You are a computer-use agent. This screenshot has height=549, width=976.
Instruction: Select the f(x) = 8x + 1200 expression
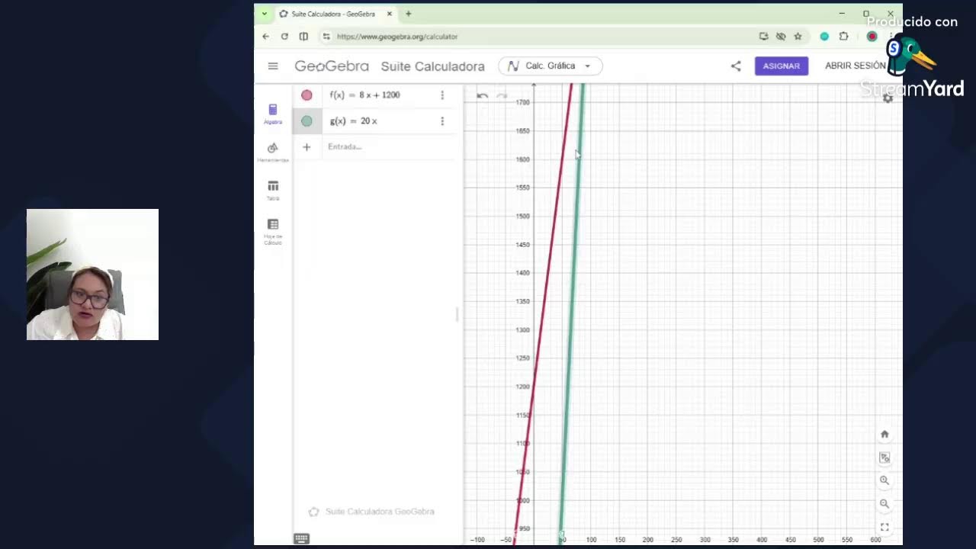pos(364,95)
